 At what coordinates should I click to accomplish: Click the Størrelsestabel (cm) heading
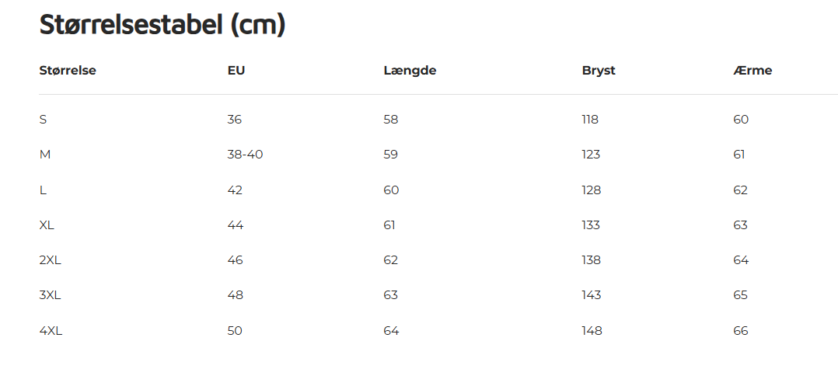click(x=162, y=25)
